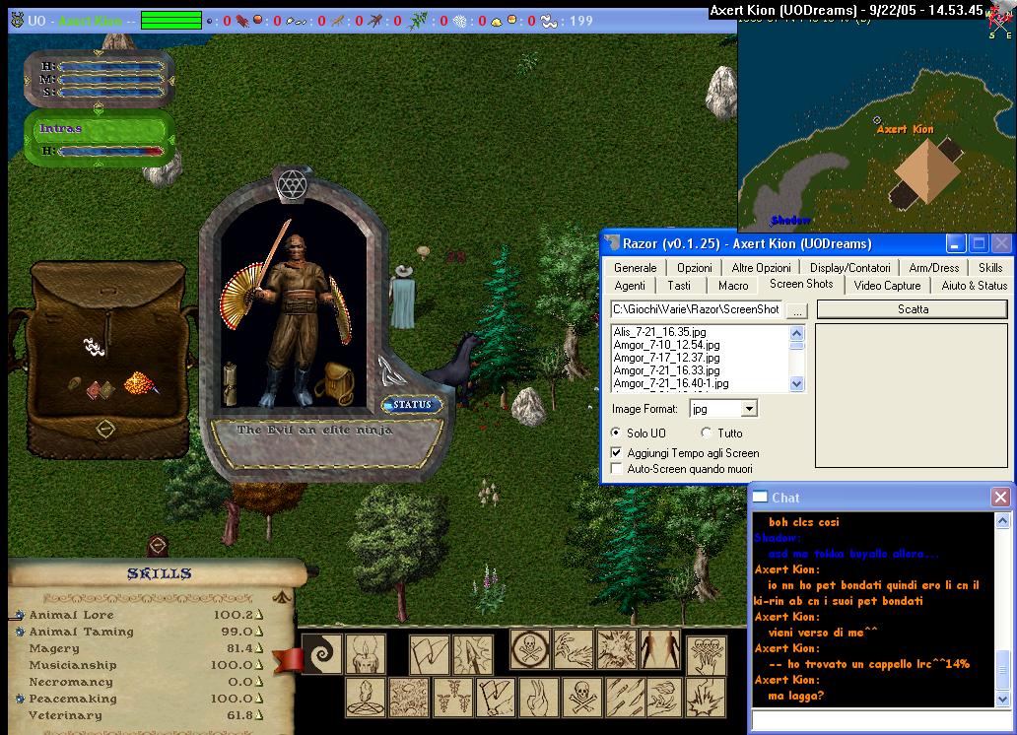Enable Auto-Screen quando muori checkbox

pos(616,468)
